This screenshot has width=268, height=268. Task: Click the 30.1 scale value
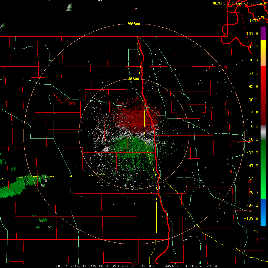pyautogui.click(x=253, y=100)
